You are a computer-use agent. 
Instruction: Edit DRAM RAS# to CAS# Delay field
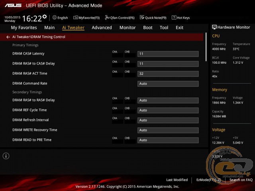(168, 64)
